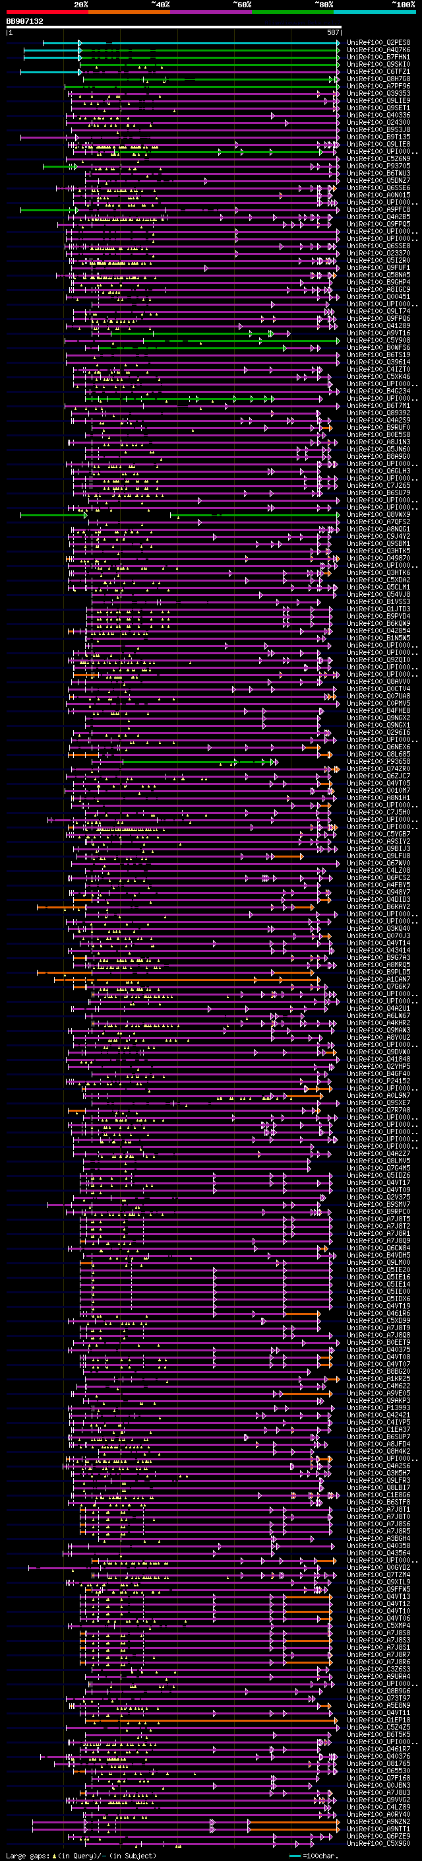The width and height of the screenshot is (422, 1861).
Task: Click the Large gaps legend text
Action: point(81,1855)
